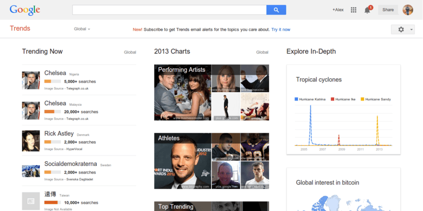The width and height of the screenshot is (423, 211).
Task: Open the 遠傳 Taiwan trend
Action: coord(50,194)
